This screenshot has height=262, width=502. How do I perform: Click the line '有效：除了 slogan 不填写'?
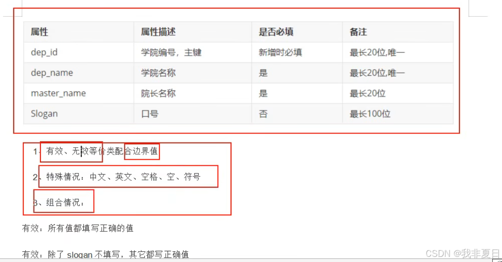pos(105,254)
